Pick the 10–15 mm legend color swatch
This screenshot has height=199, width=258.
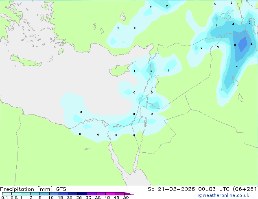pos(54,194)
